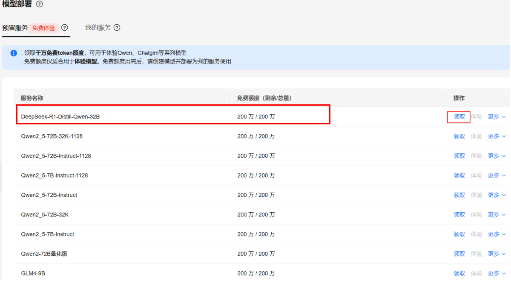Viewport: 511px width, 285px height.
Task: Switch to the 预置服务 tab
Action: click(15, 28)
